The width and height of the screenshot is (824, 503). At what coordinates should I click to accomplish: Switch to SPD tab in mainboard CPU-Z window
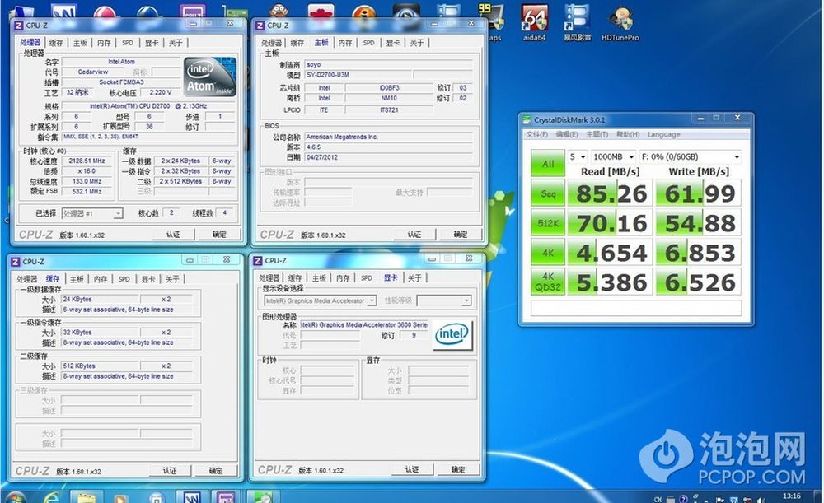(368, 43)
